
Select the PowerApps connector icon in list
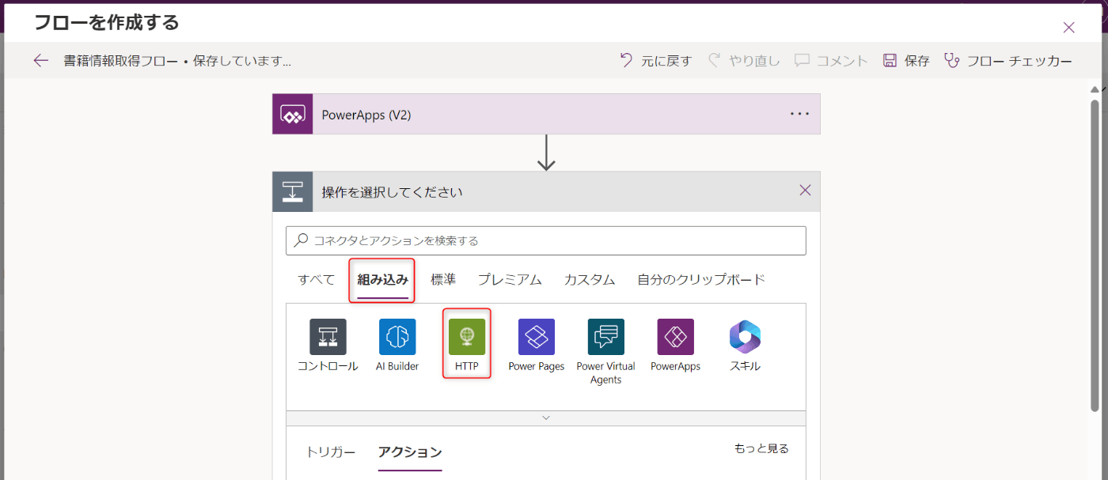tap(676, 337)
